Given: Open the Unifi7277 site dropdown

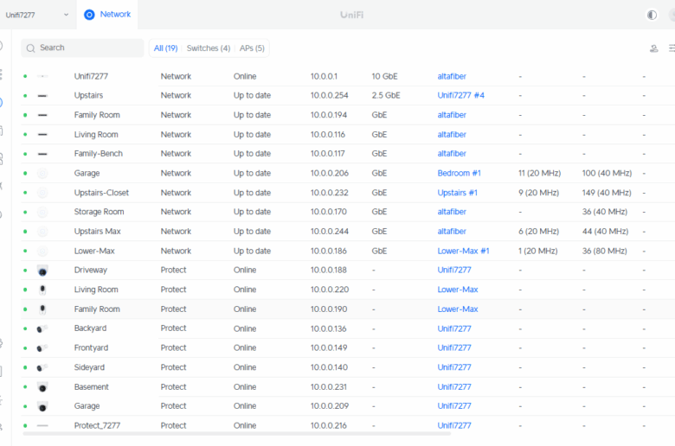Looking at the screenshot, I should (x=37, y=15).
